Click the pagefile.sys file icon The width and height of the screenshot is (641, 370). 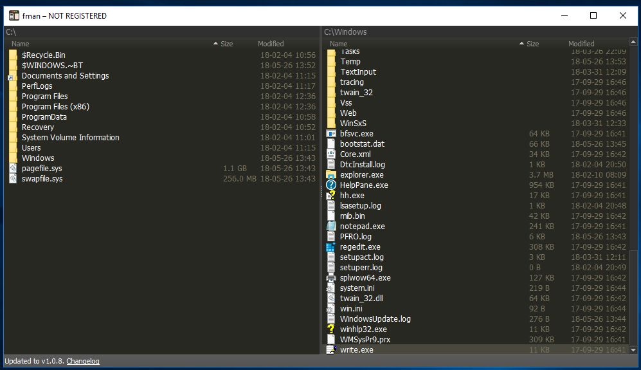click(x=13, y=168)
